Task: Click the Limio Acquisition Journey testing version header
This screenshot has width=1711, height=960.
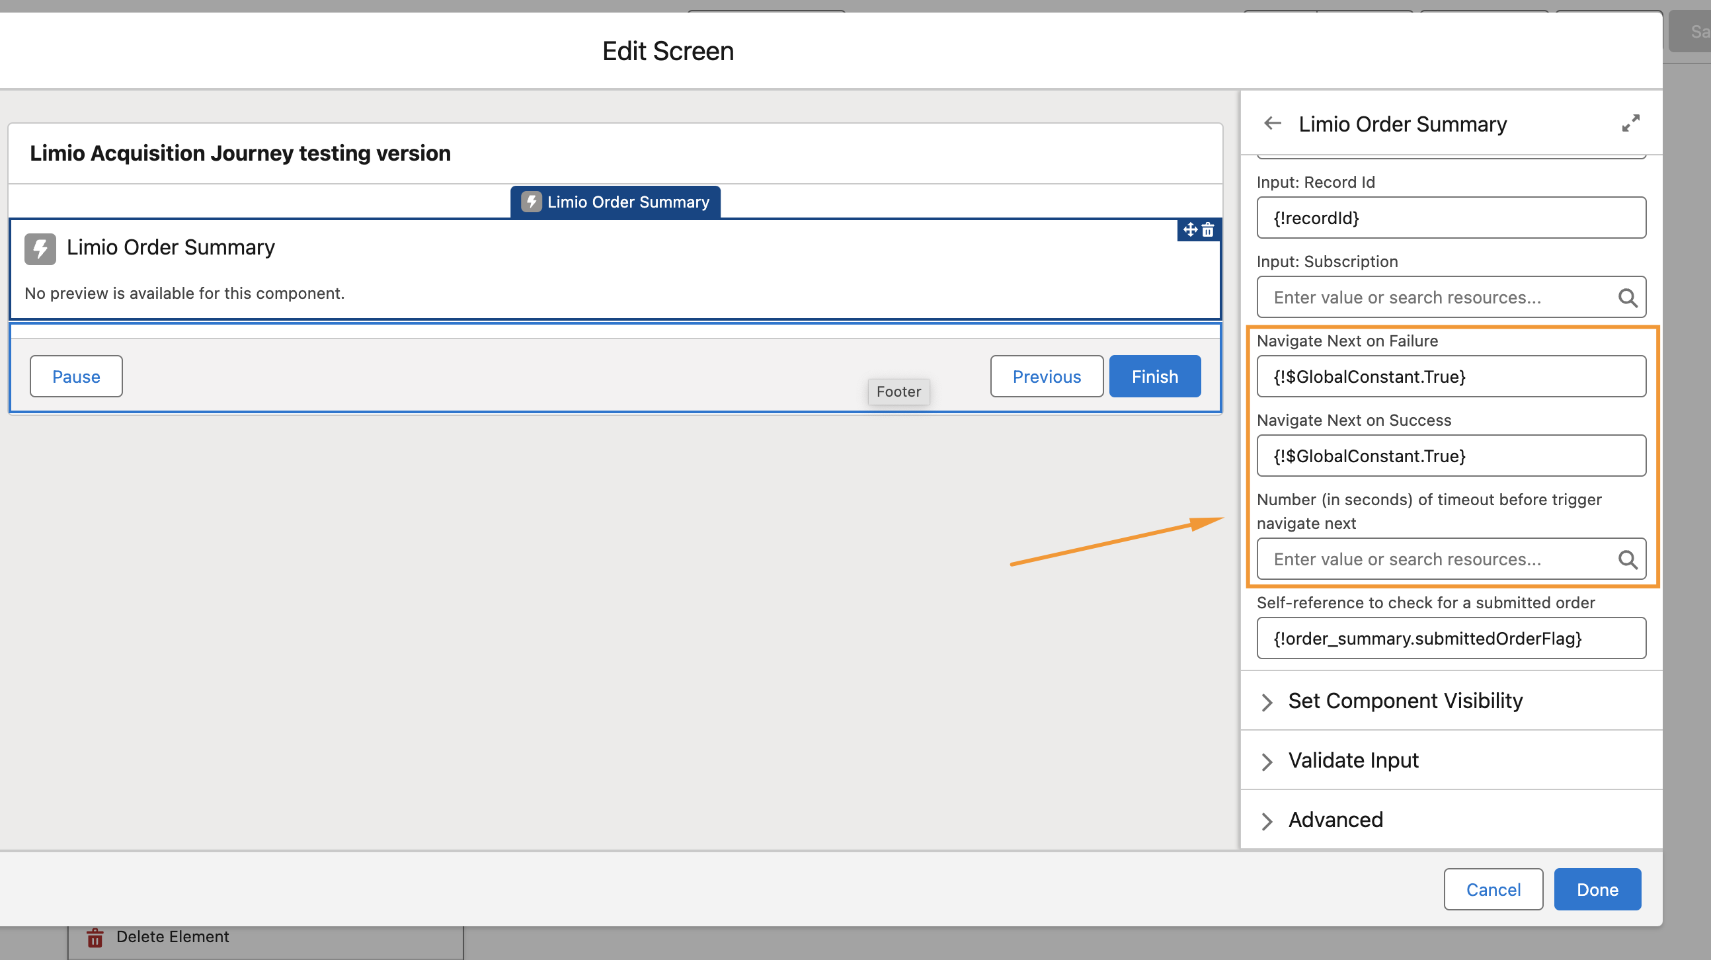Action: click(x=241, y=153)
